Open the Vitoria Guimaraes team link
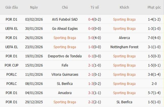This screenshot has width=164, height=107. click(65, 74)
